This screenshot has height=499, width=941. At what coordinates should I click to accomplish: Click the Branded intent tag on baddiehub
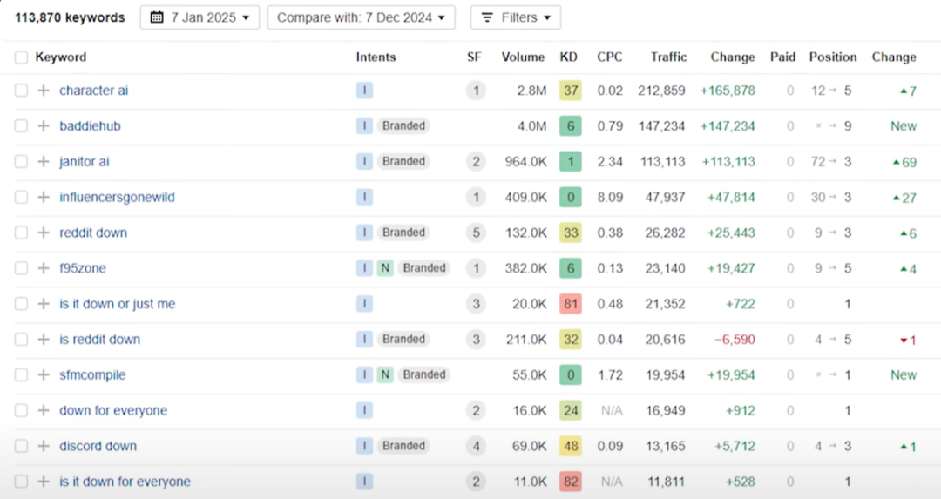[x=403, y=126]
